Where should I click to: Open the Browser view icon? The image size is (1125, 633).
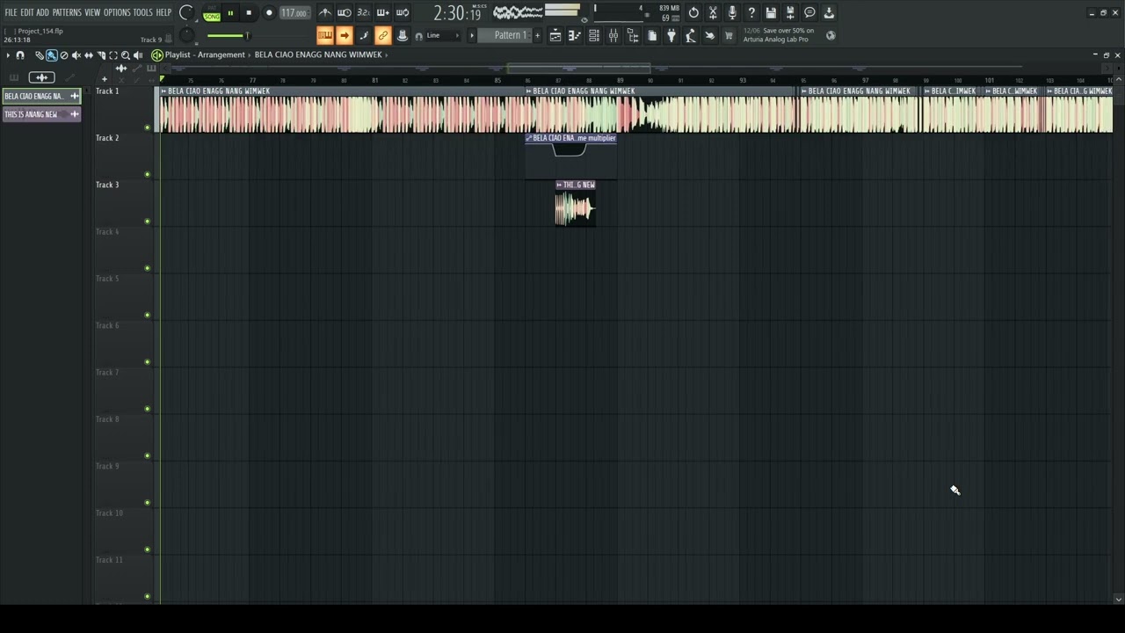633,36
